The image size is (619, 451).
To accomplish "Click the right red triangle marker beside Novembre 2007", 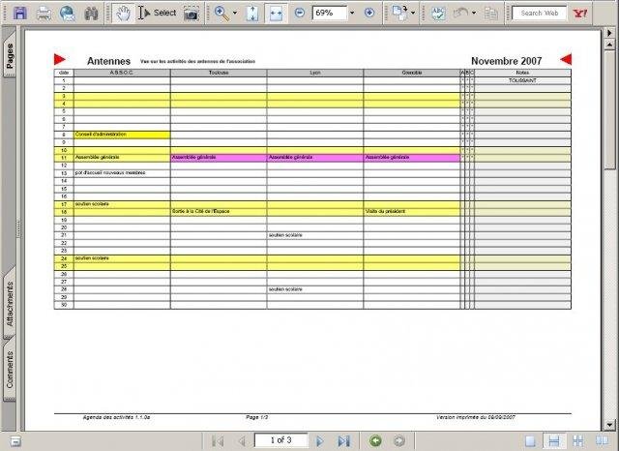I will [566, 59].
